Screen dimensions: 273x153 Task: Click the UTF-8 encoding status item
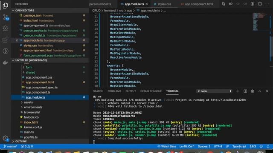click(218, 146)
